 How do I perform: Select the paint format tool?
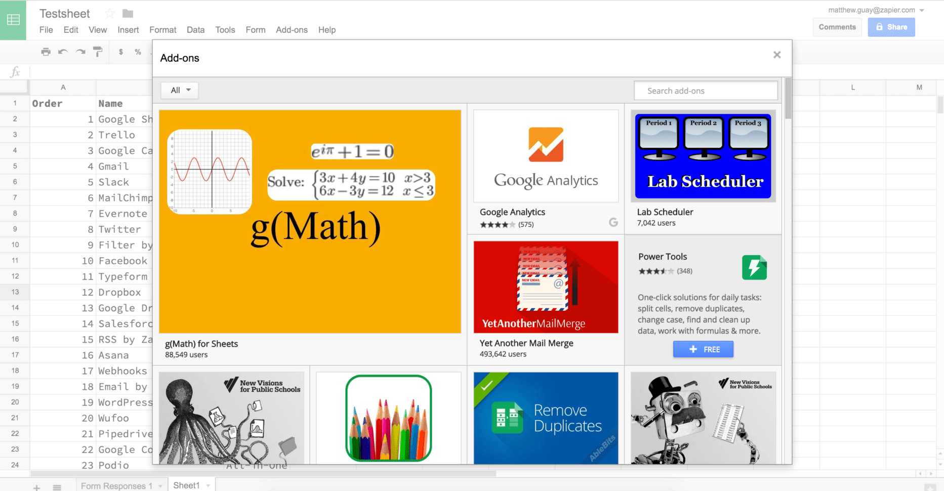(x=97, y=52)
